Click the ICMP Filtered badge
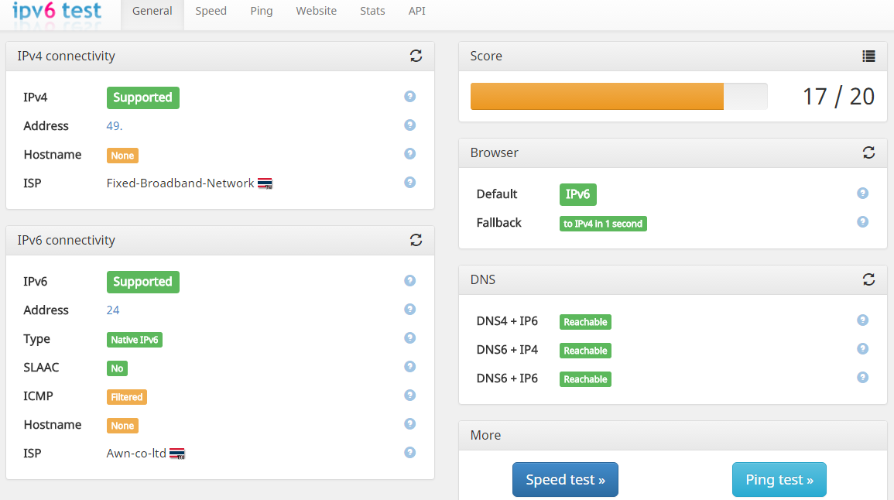The image size is (894, 500). (x=127, y=397)
